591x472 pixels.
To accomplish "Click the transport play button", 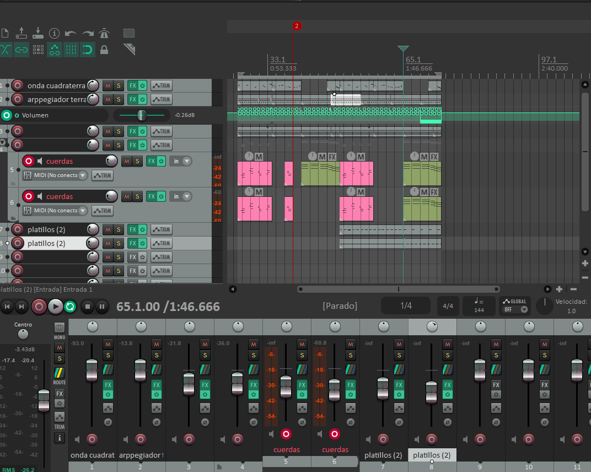I will click(x=55, y=307).
